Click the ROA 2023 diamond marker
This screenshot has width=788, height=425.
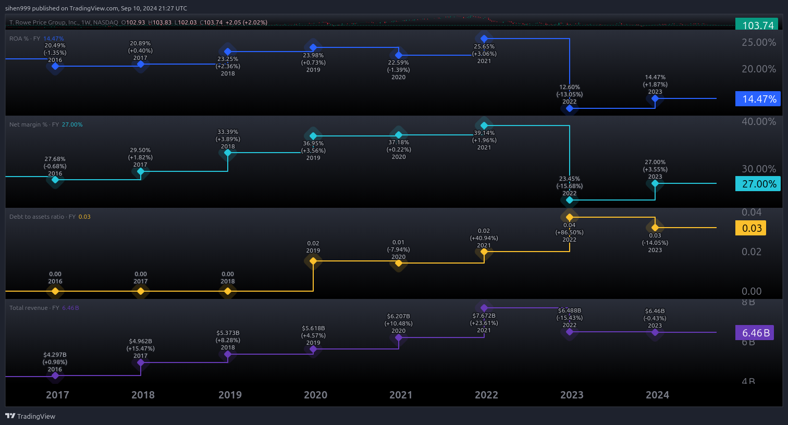click(x=655, y=98)
